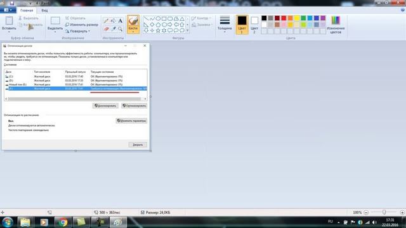Click Анализировать button in pasted dialog image

click(x=105, y=106)
